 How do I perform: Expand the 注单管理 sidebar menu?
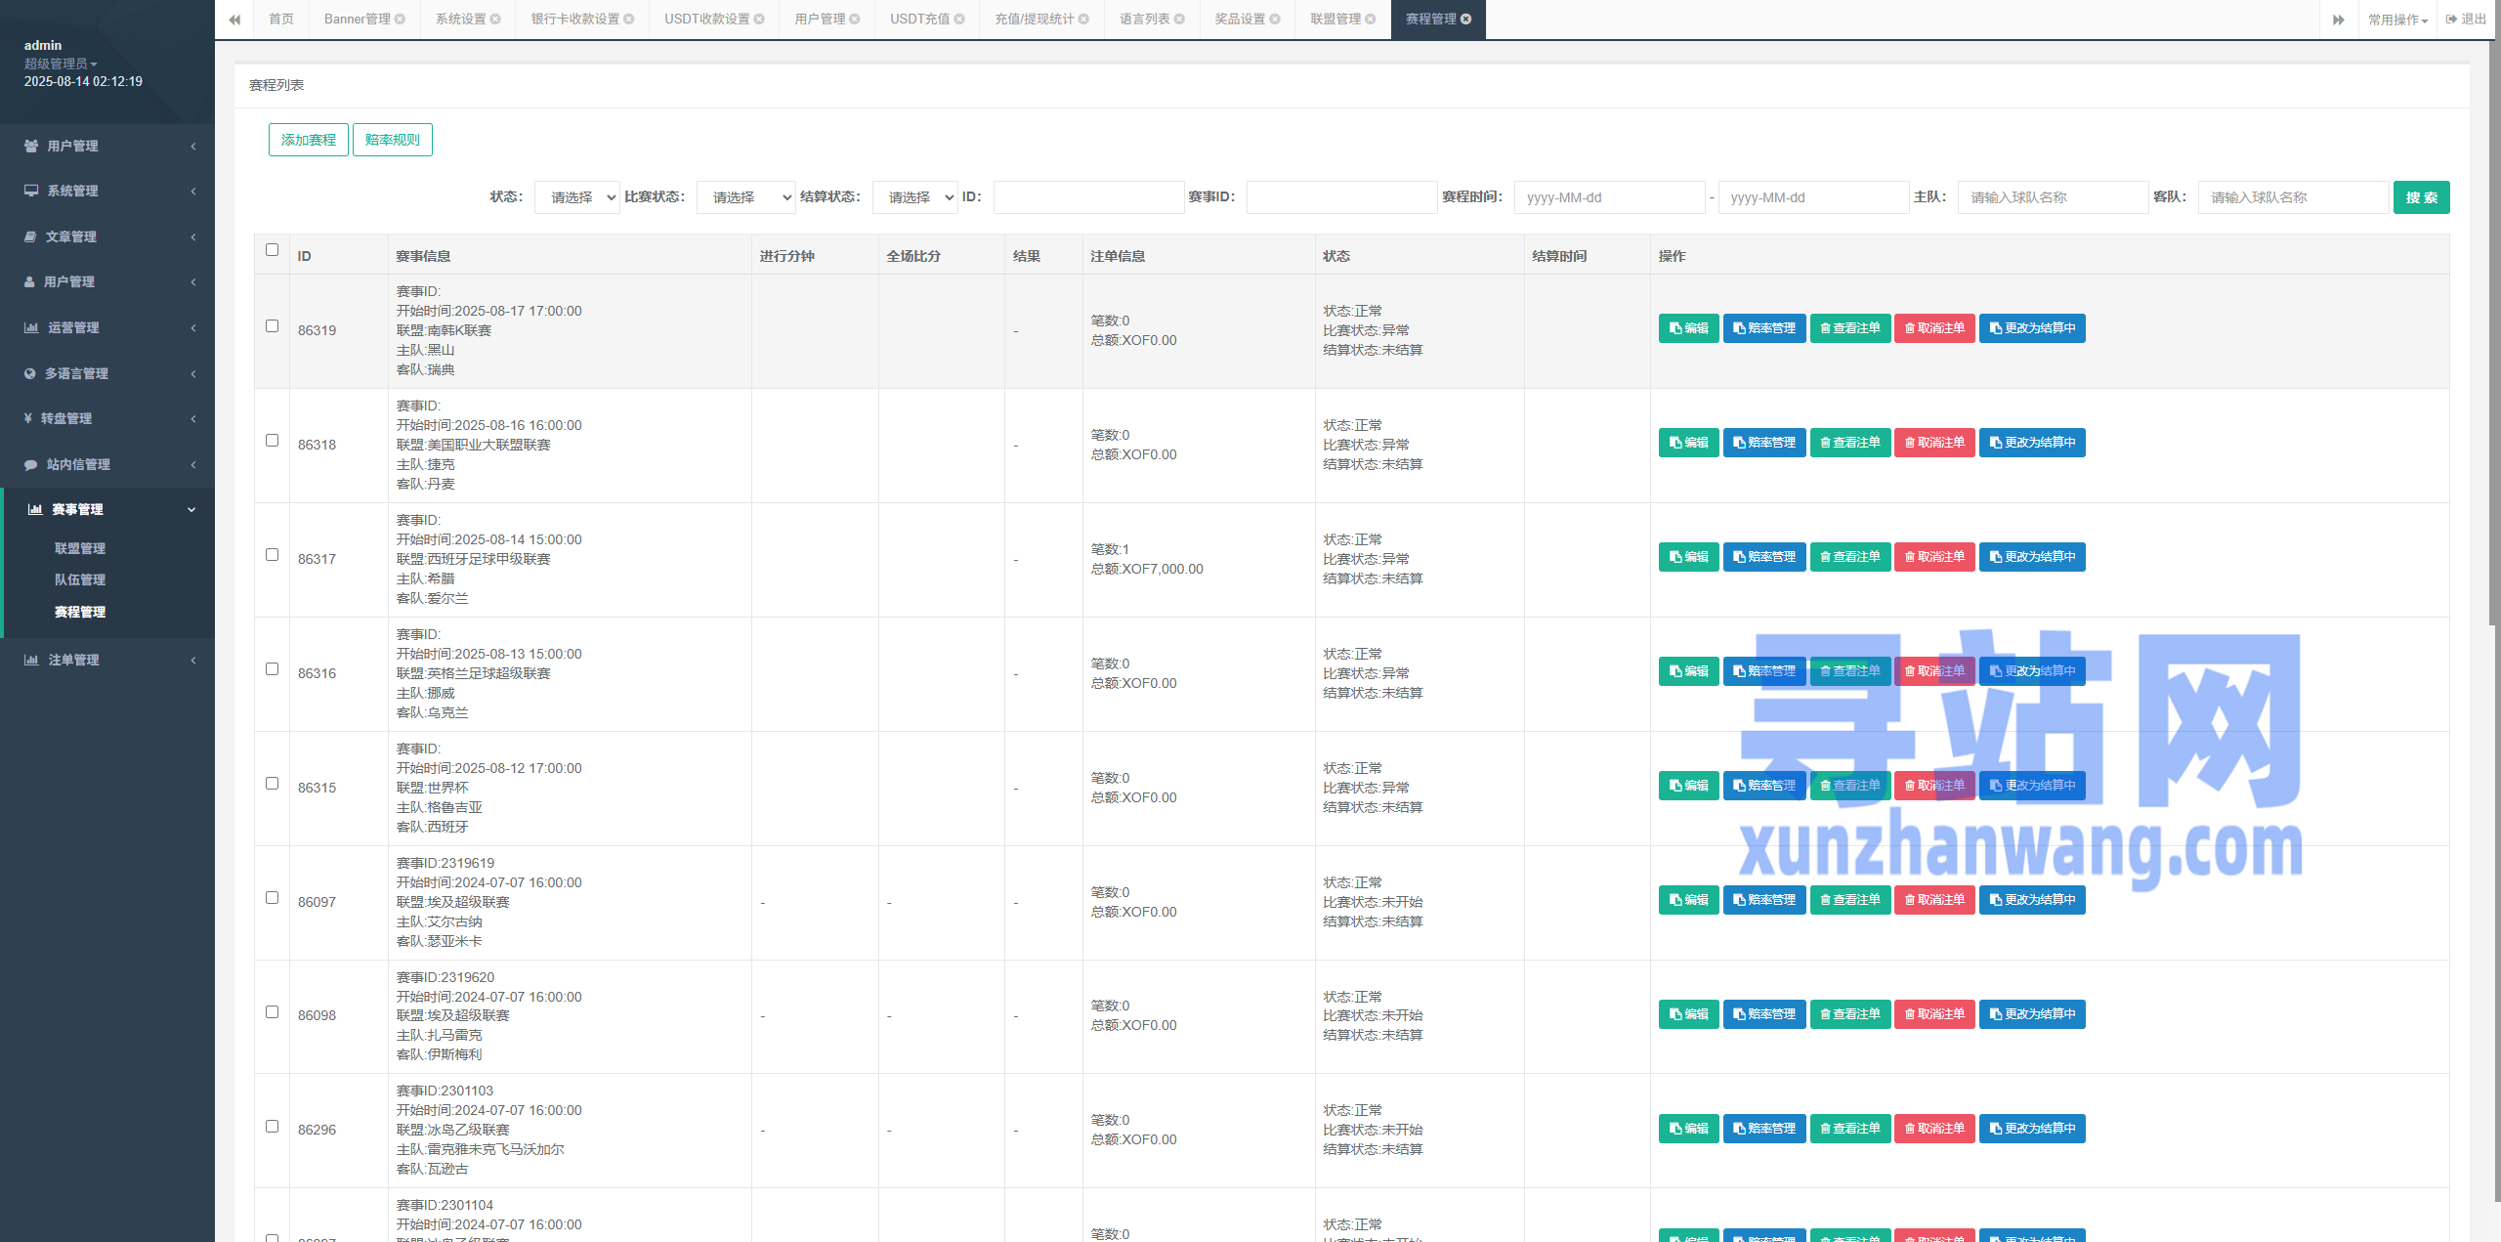point(107,660)
